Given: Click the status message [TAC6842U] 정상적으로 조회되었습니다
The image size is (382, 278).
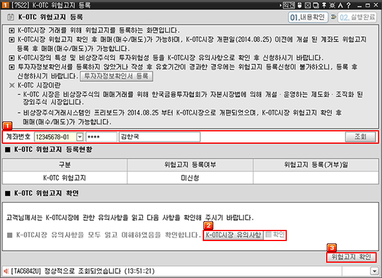Looking at the screenshot, I should pyautogui.click(x=83, y=271).
